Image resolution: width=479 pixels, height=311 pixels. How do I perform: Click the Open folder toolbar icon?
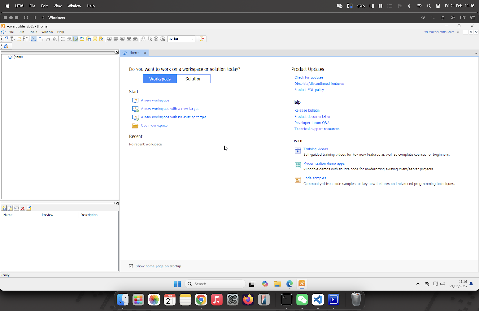(19, 39)
